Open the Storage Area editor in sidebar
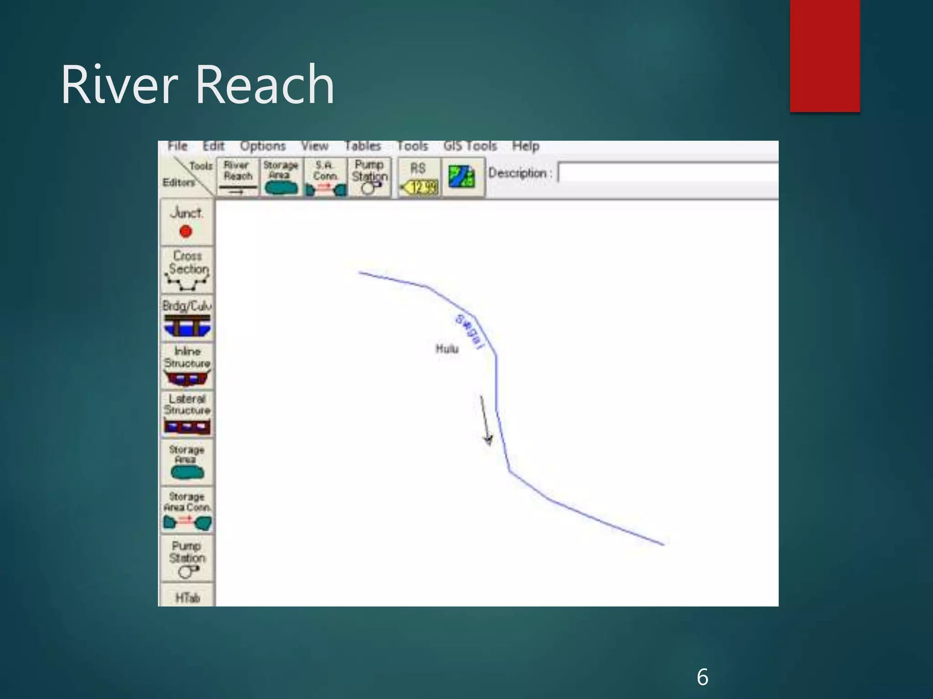This screenshot has height=699, width=933. click(187, 461)
